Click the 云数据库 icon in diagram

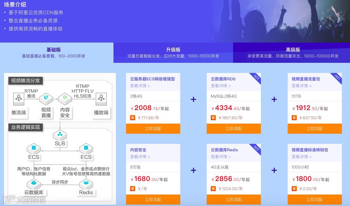34,184
